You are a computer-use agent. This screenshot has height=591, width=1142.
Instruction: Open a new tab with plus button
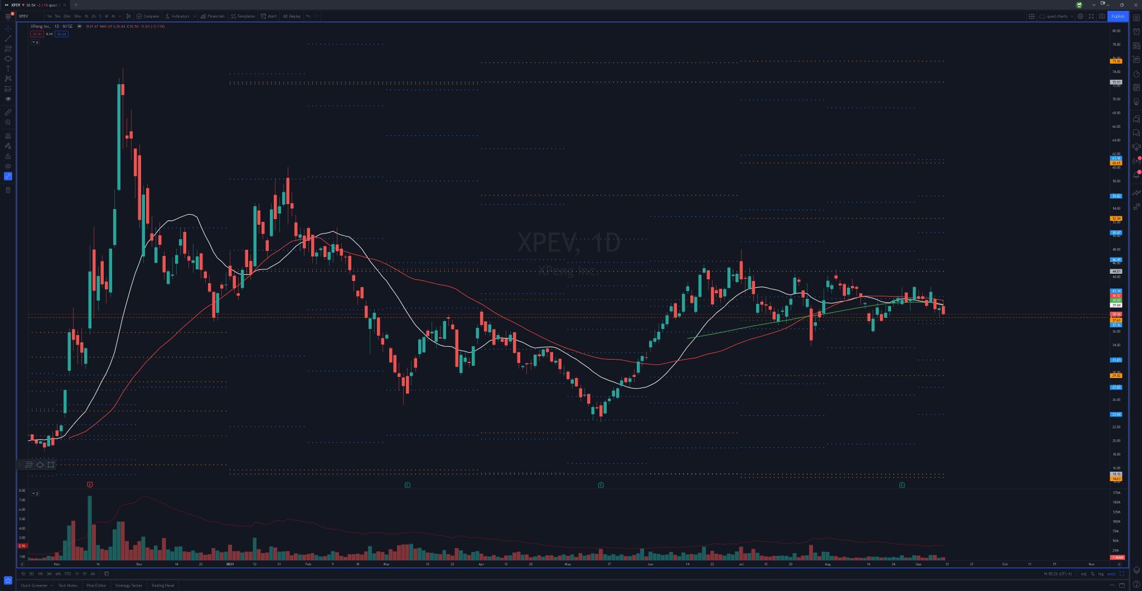coord(76,5)
